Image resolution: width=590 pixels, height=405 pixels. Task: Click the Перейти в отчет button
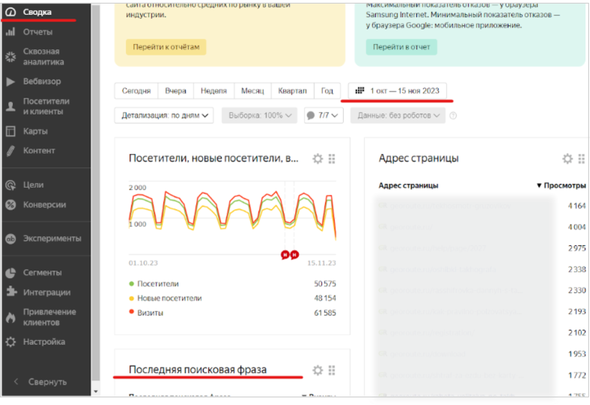point(401,47)
